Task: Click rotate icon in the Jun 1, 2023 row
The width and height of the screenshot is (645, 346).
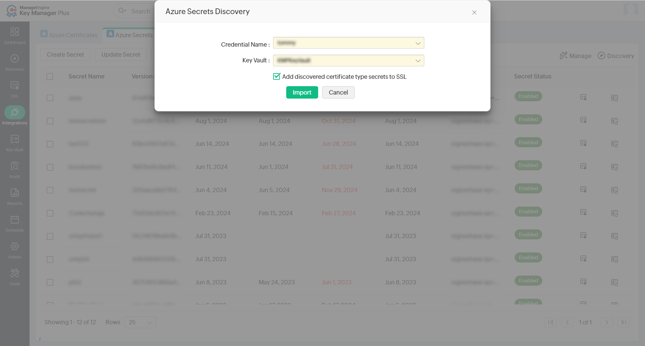Action: click(x=614, y=283)
